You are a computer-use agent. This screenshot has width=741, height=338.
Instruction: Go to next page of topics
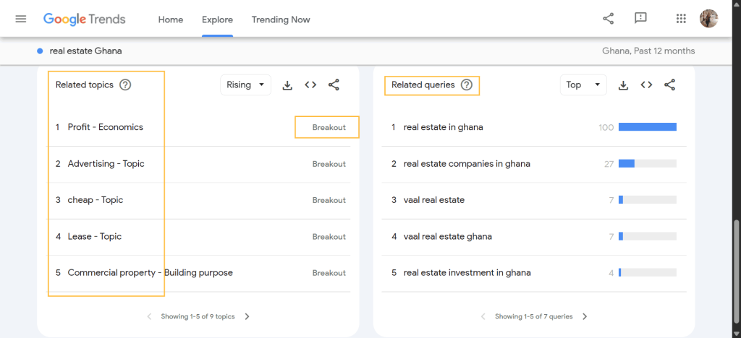pos(247,317)
